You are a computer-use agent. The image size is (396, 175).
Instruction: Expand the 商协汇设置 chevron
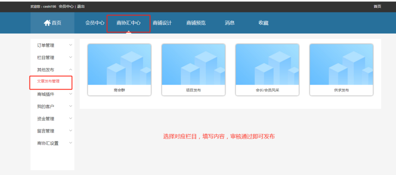click(71, 143)
